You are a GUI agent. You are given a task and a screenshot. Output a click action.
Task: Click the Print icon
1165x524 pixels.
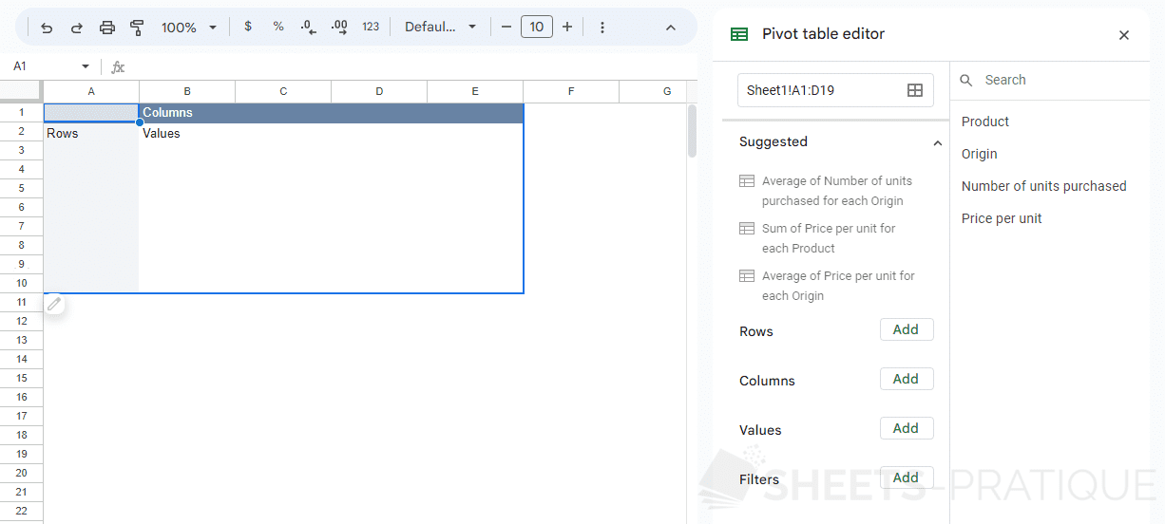coord(107,28)
